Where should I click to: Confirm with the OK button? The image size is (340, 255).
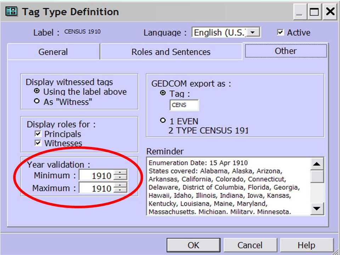193,245
